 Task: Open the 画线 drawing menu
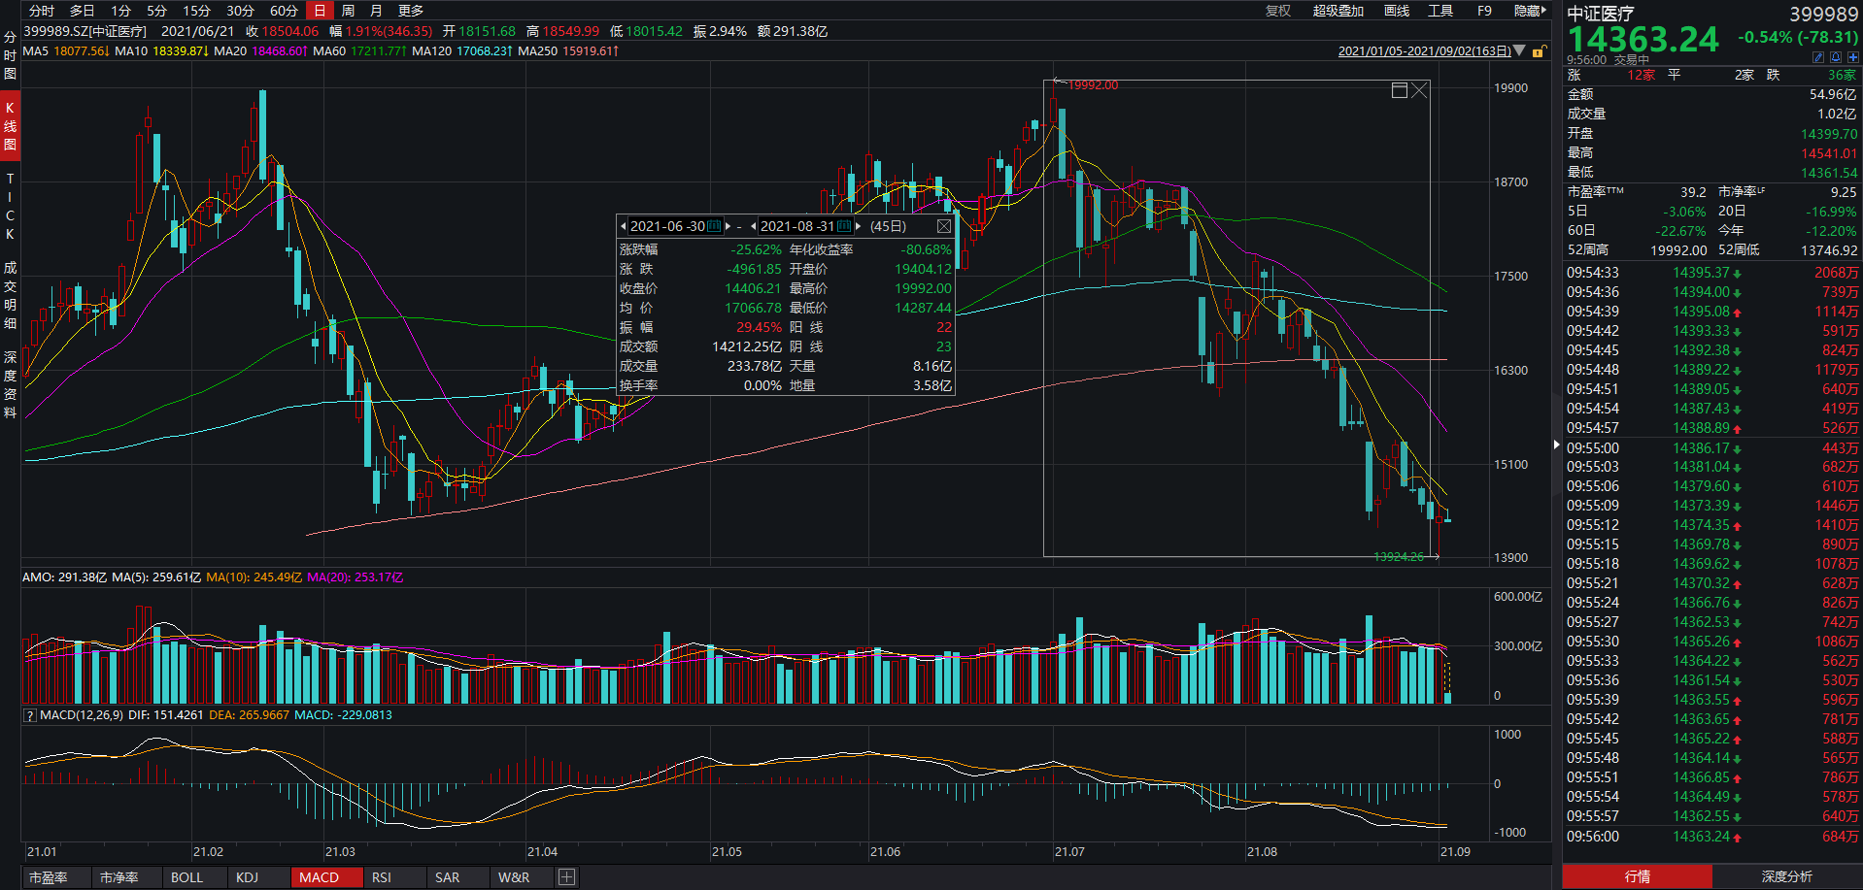click(1397, 11)
